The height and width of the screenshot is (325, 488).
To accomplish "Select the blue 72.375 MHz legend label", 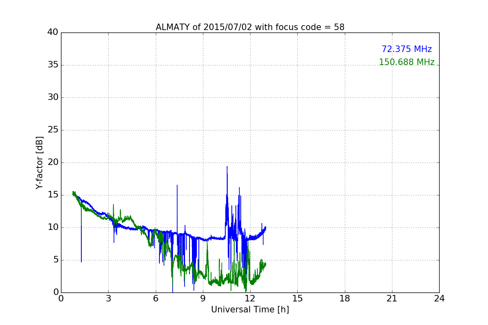I will tap(407, 49).
